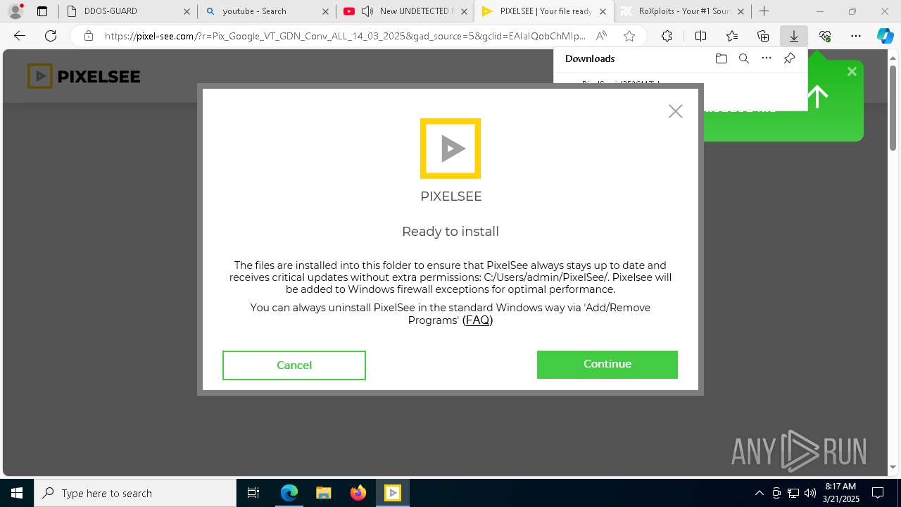This screenshot has width=901, height=507.
Task: Mute the audio icon on the YouTube tab
Action: click(367, 11)
